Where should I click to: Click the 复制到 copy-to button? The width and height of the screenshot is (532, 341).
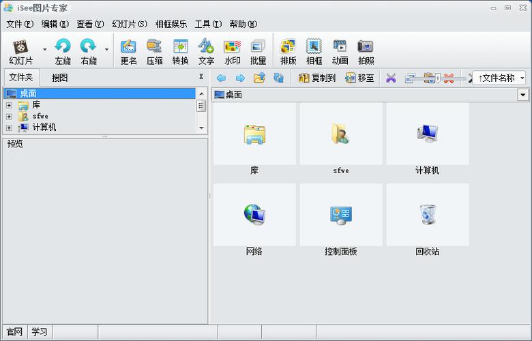(x=317, y=78)
